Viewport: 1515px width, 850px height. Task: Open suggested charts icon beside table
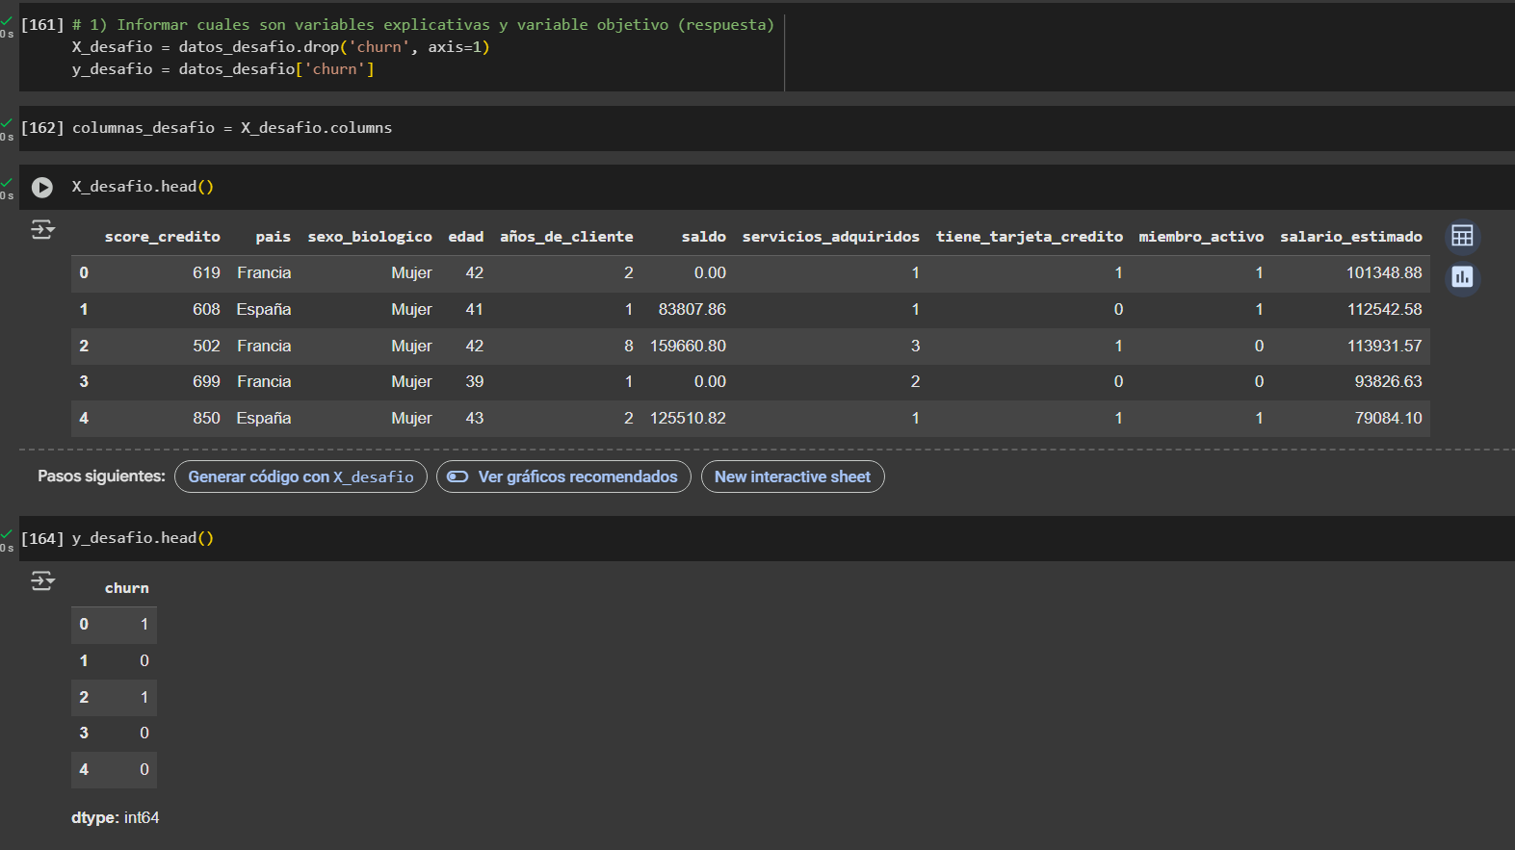tap(1462, 277)
